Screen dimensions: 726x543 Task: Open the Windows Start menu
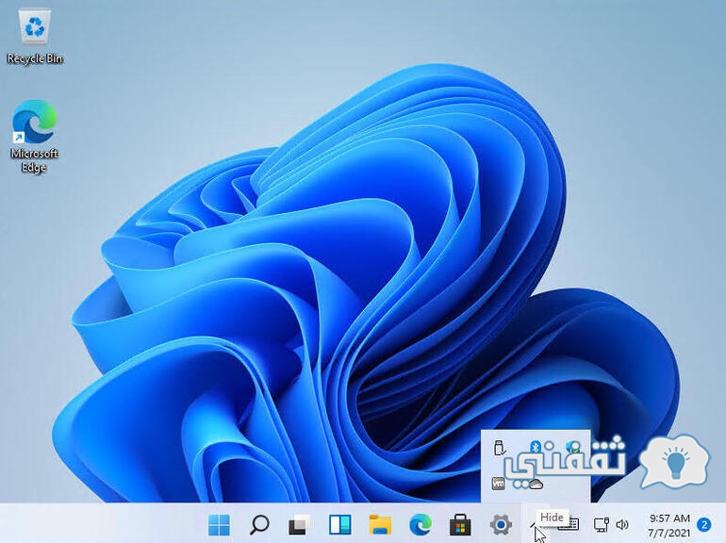pos(219,524)
